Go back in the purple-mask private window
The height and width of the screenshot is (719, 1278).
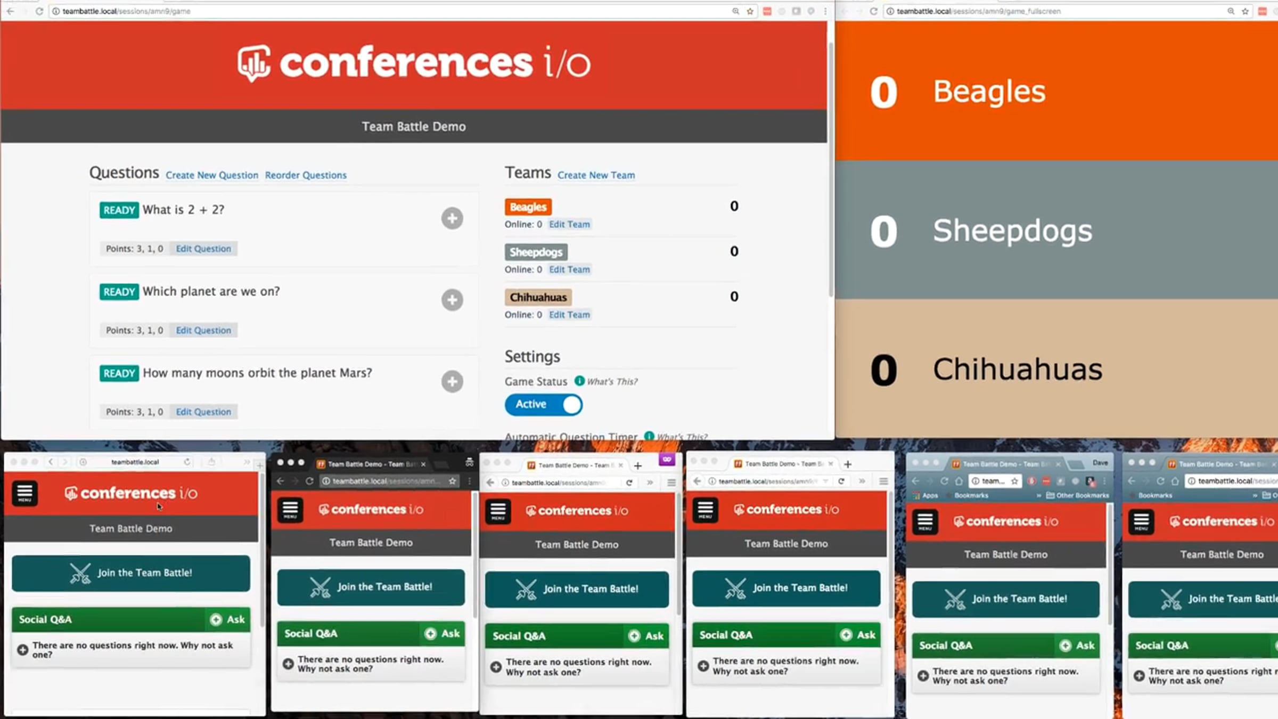click(x=490, y=483)
